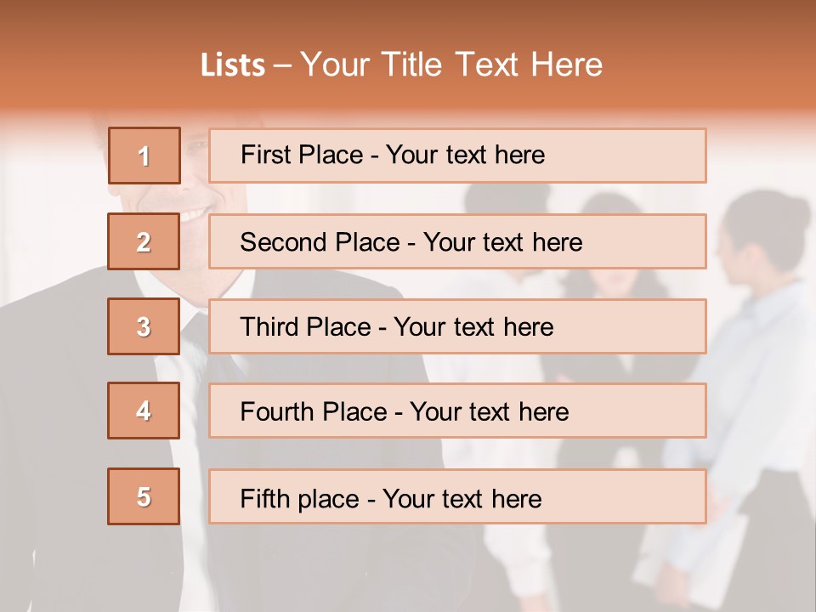The image size is (816, 612).
Task: Click the smiling man's mouth
Action: pyautogui.click(x=194, y=214)
